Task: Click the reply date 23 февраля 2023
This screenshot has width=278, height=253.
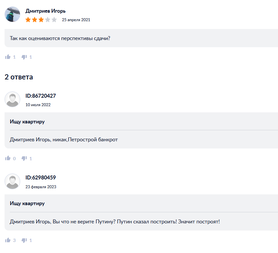Action: click(41, 187)
